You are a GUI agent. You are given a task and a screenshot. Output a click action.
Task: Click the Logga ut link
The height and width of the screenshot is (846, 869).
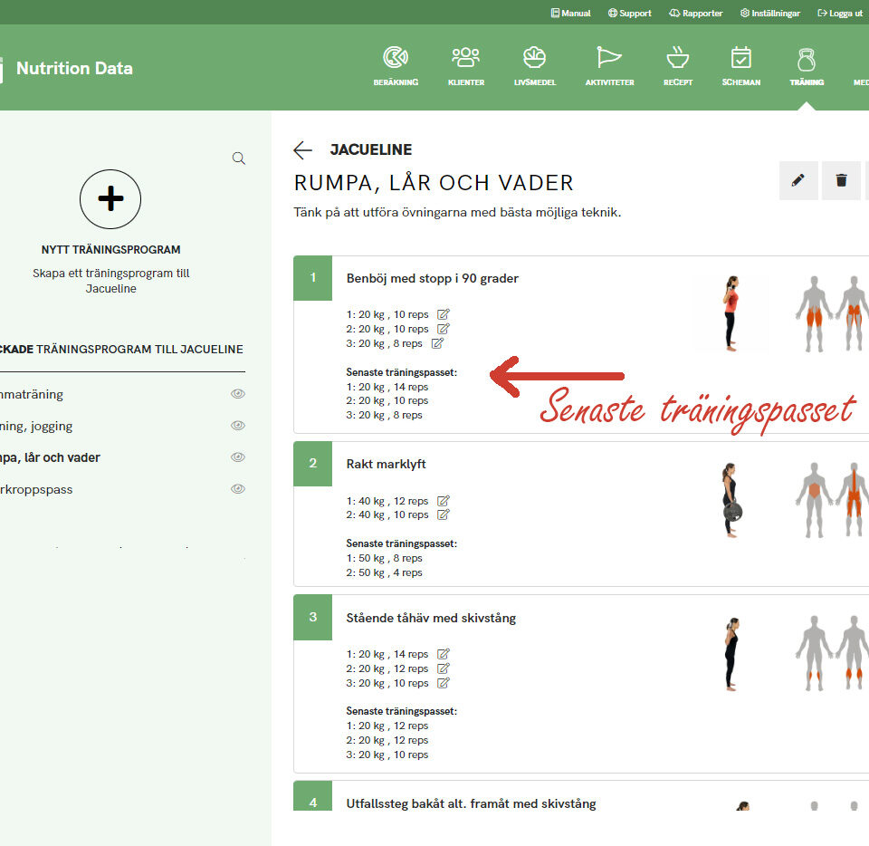pyautogui.click(x=839, y=14)
